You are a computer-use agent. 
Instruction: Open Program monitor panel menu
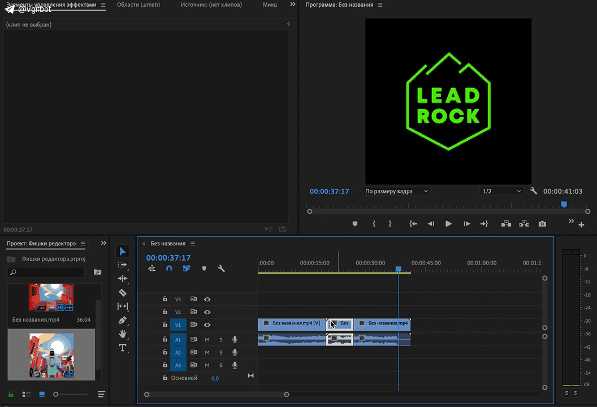[x=380, y=5]
